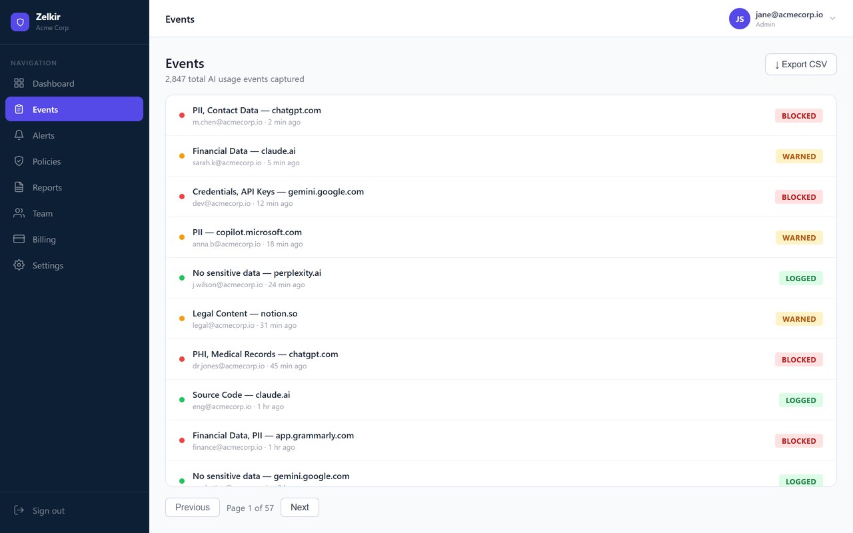Open Dashboard via its grid icon
Image resolution: width=853 pixels, height=533 pixels.
pos(19,83)
